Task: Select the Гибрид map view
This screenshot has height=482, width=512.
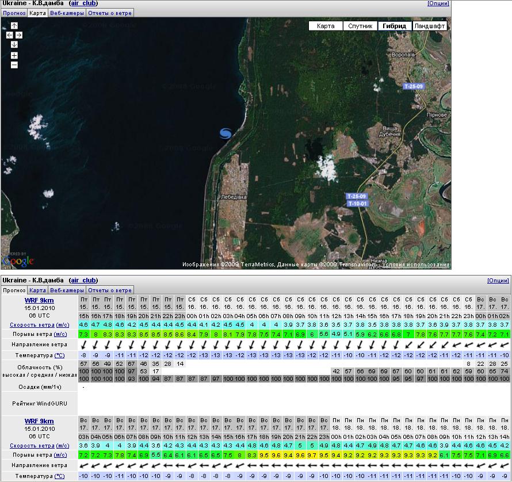Action: tap(395, 26)
